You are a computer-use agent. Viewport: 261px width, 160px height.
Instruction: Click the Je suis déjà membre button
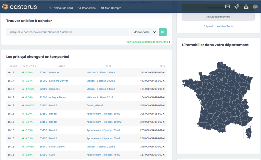pyautogui.click(x=218, y=17)
